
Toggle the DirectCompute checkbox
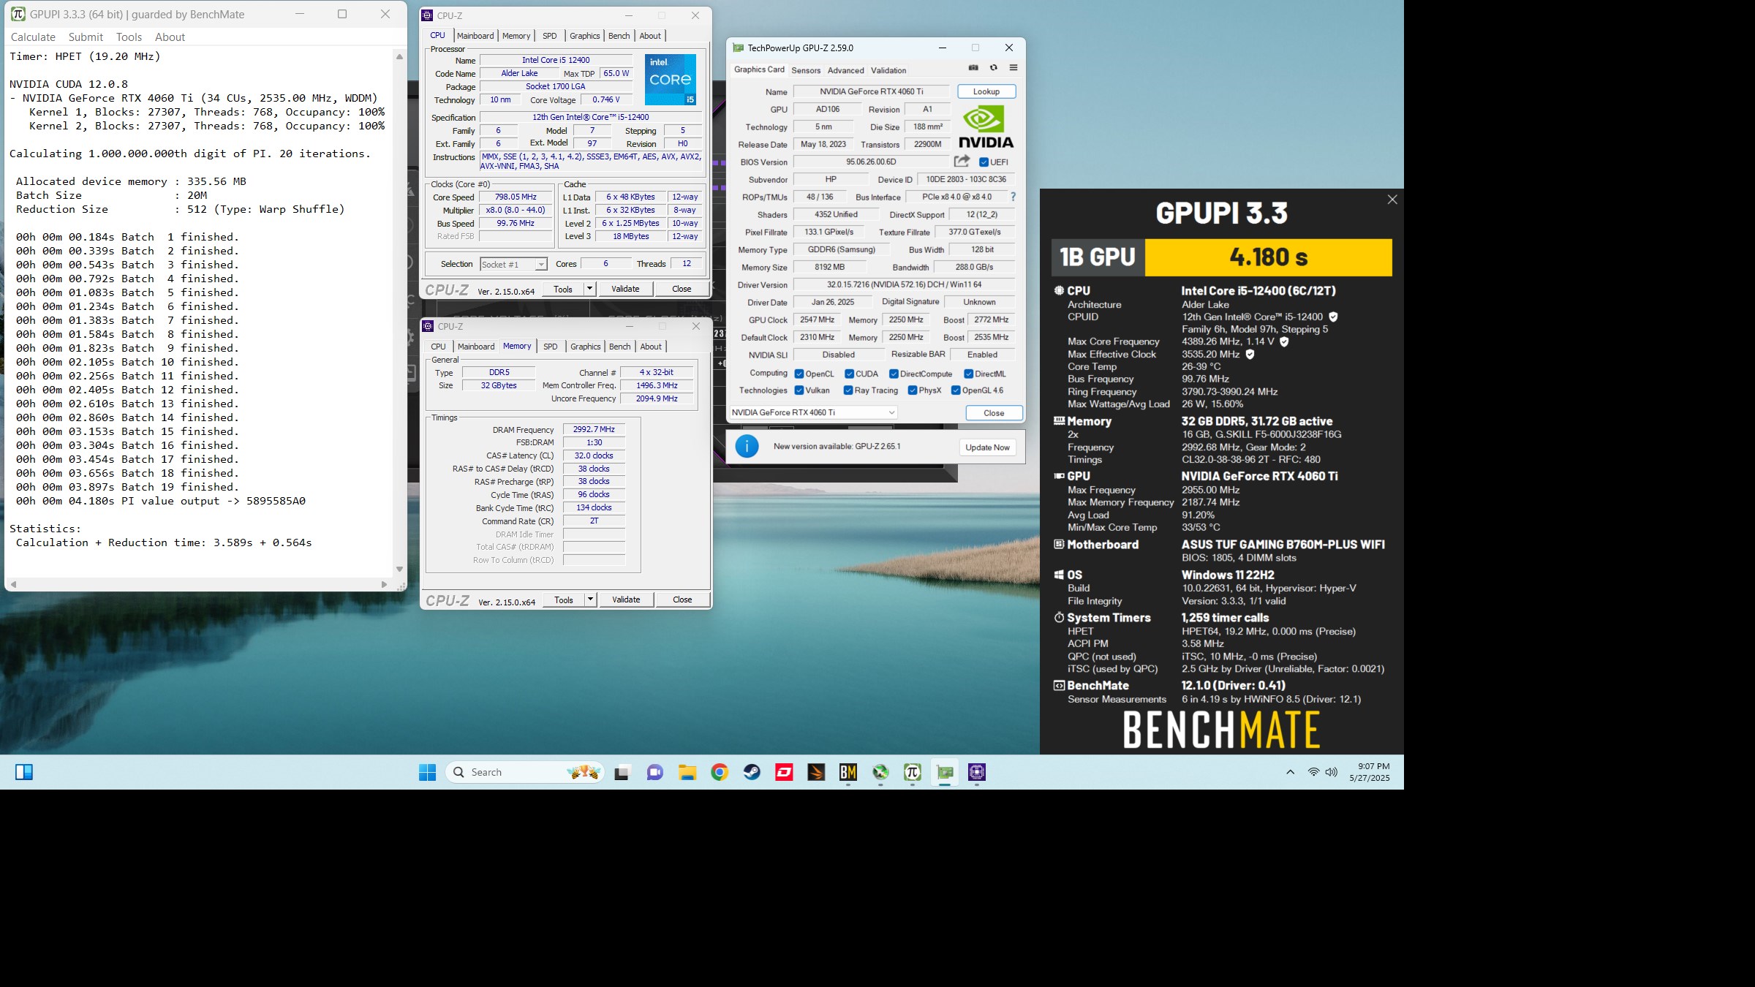(x=894, y=374)
